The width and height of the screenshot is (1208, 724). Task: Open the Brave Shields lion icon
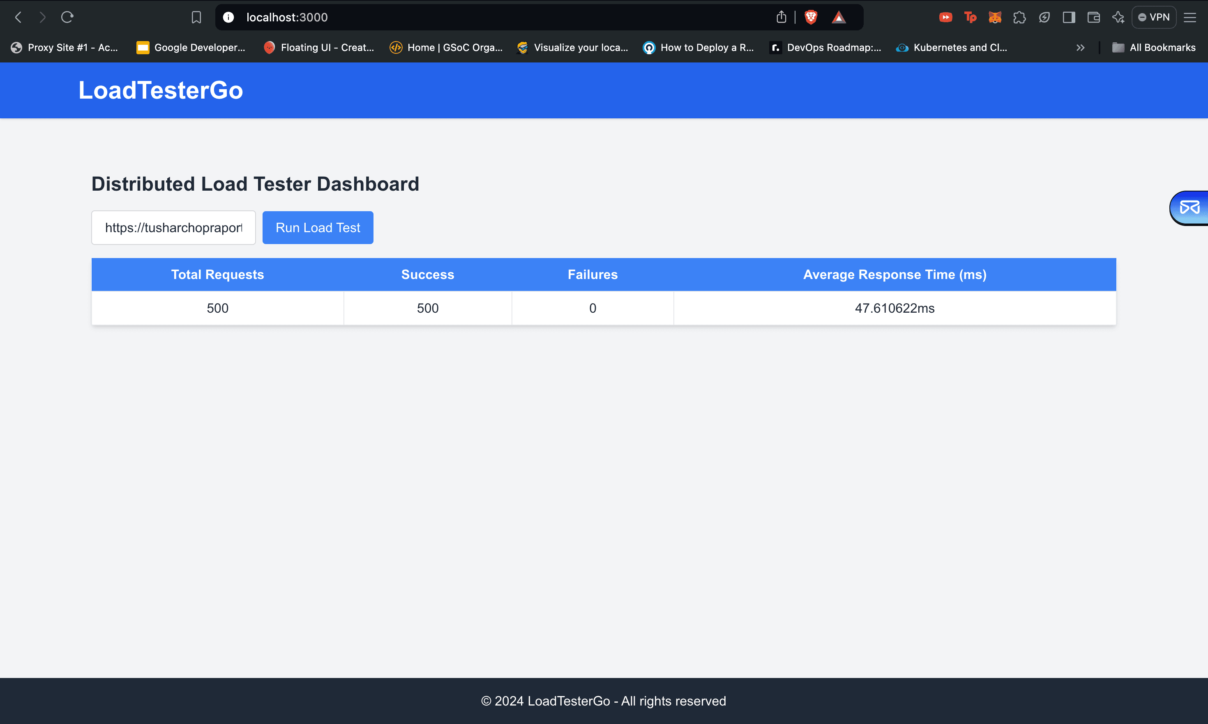point(811,18)
